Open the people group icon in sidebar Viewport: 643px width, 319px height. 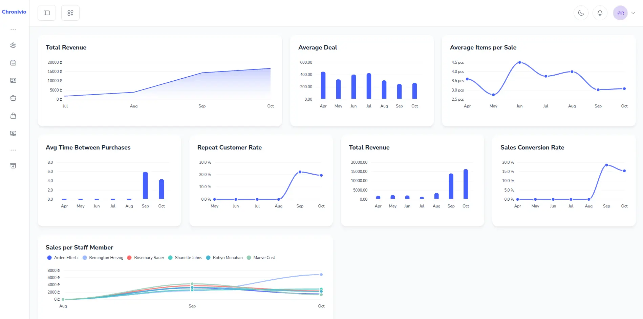pyautogui.click(x=13, y=45)
